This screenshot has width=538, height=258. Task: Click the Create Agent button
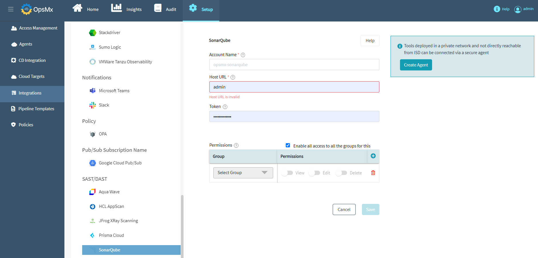416,65
